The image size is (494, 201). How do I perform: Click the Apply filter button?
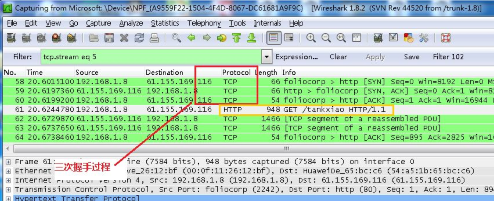click(375, 57)
